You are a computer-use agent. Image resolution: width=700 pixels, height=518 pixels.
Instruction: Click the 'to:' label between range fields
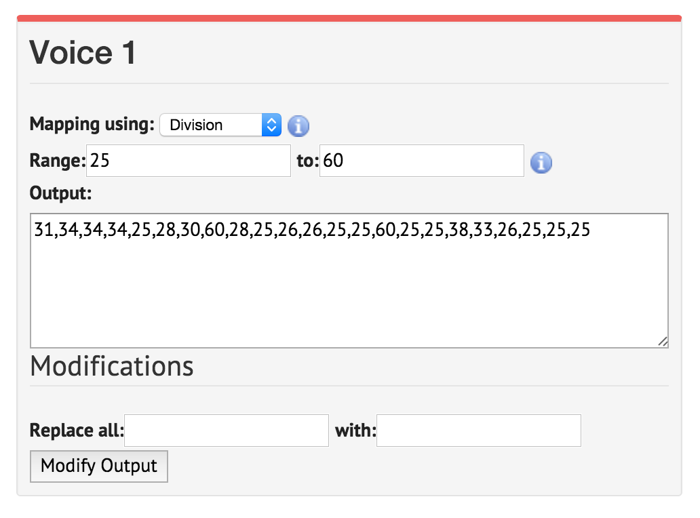click(x=306, y=160)
